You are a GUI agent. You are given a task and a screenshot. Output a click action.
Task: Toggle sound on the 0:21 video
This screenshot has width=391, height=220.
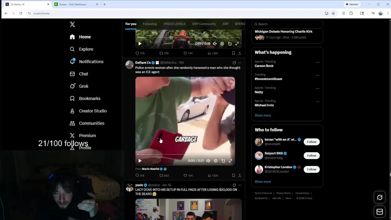[x=208, y=161]
